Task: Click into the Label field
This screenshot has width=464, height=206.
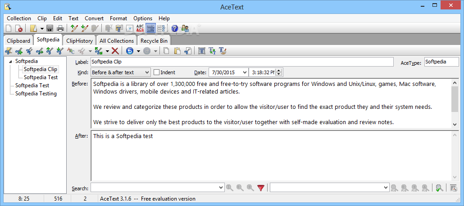Action: pos(242,62)
